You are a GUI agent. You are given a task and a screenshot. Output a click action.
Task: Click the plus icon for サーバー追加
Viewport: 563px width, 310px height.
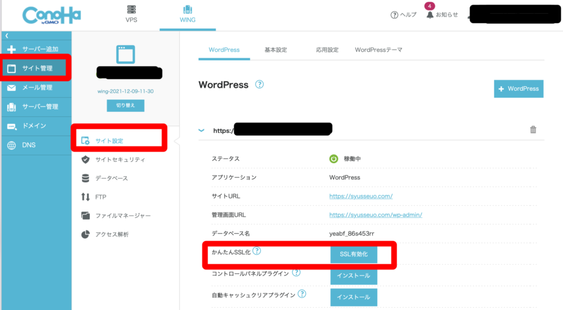(x=12, y=49)
